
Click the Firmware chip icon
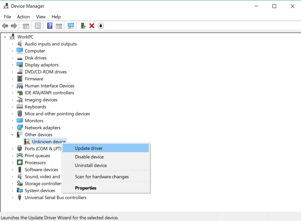20,79
